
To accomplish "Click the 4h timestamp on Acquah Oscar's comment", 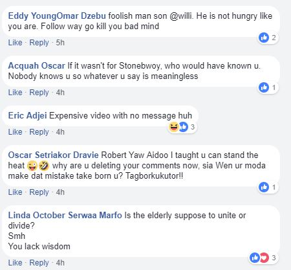I will [60, 93].
